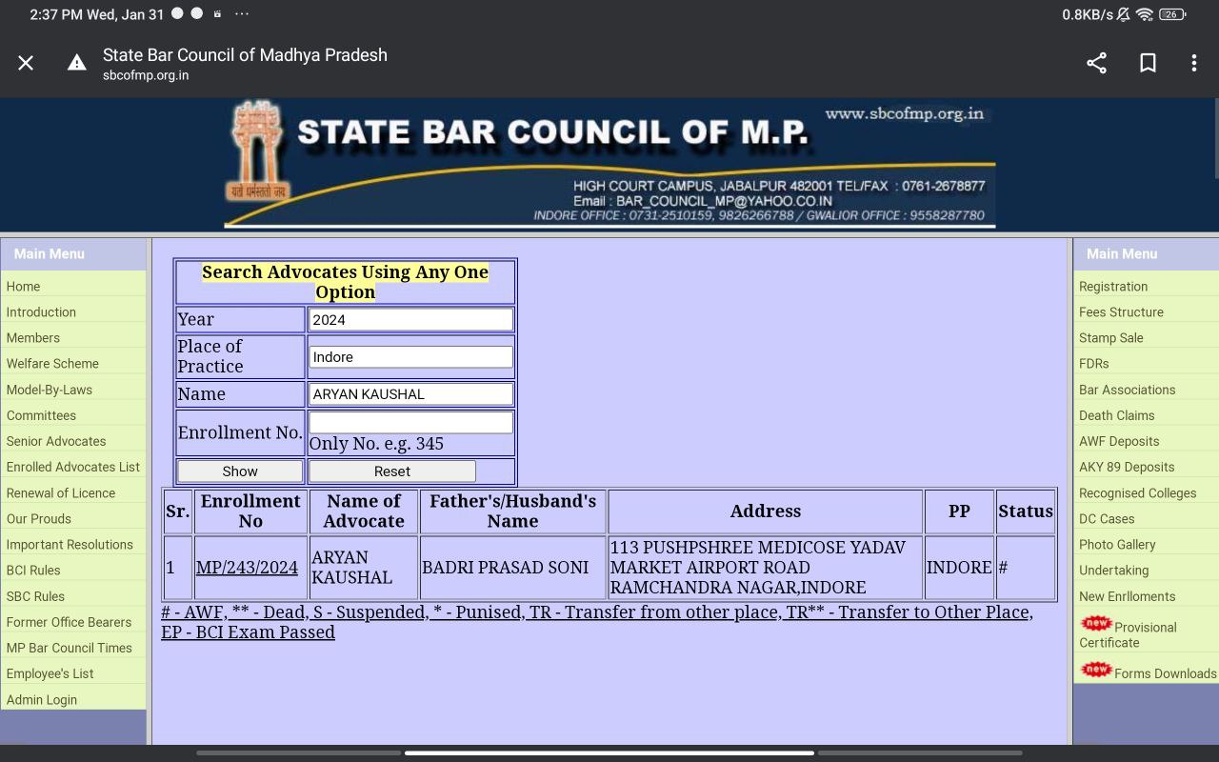Tap the page vertical scrollbar
The image size is (1219, 762).
(1215, 138)
